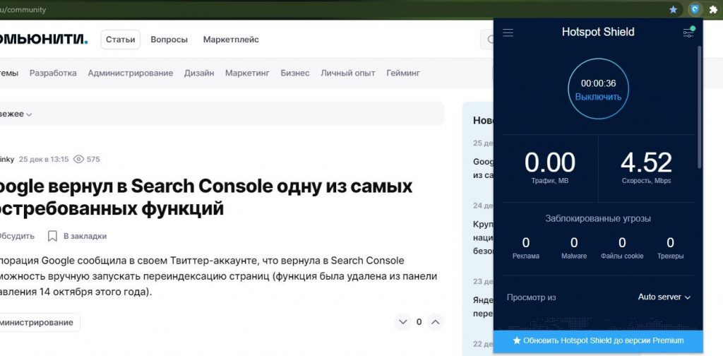Image resolution: width=723 pixels, height=356 pixels.
Task: Choose the Разработка category
Action: (x=53, y=73)
